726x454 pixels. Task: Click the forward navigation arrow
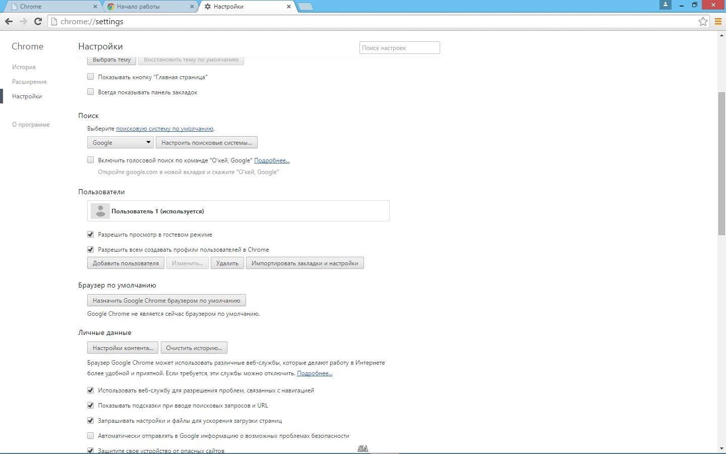click(23, 21)
